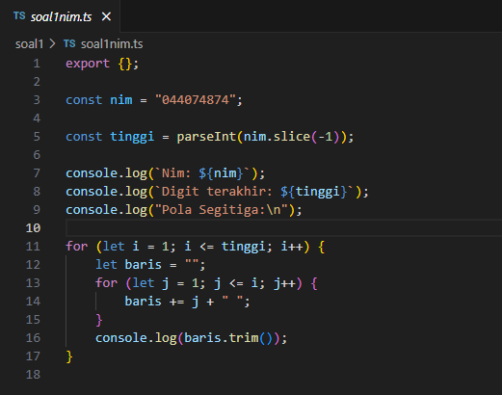Click the string "044074874" on line 3
Viewport: 502px width, 395px height.
[x=196, y=100]
